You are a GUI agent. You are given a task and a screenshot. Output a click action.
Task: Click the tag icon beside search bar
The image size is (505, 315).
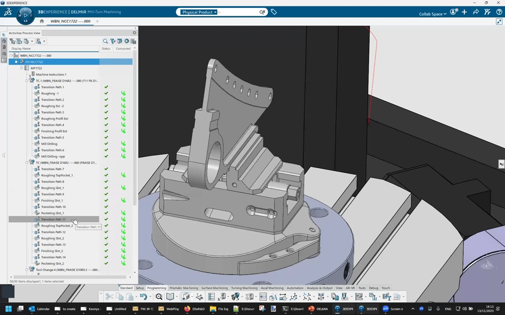coord(274,12)
